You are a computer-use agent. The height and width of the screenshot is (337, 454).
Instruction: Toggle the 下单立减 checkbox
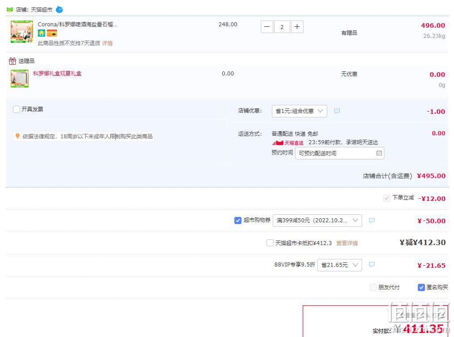[x=386, y=198]
